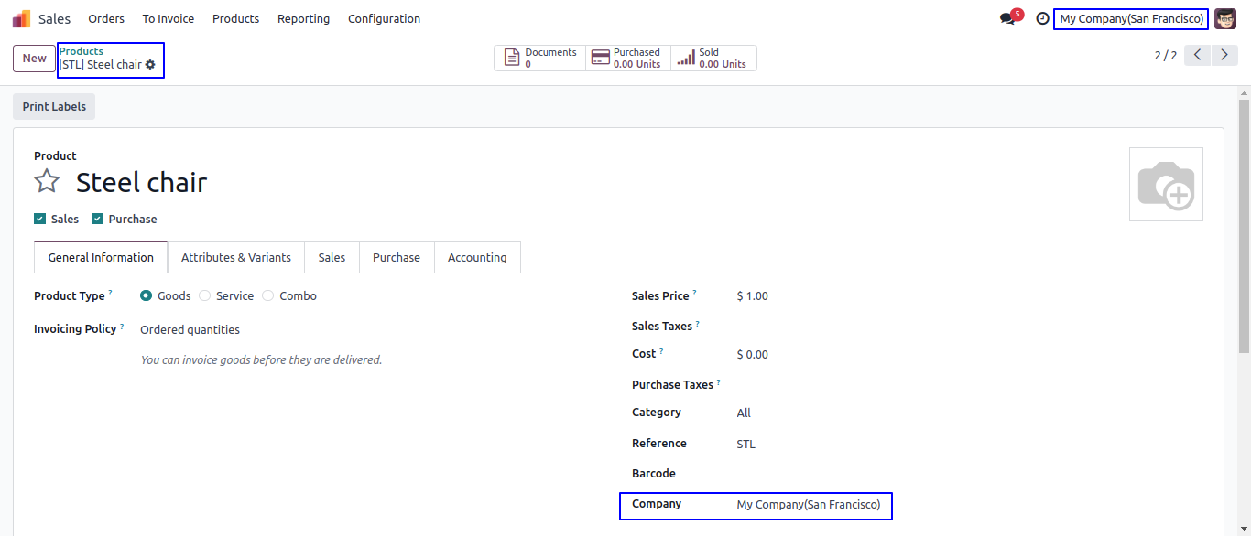
Task: Open the activities clock icon
Action: click(1042, 18)
